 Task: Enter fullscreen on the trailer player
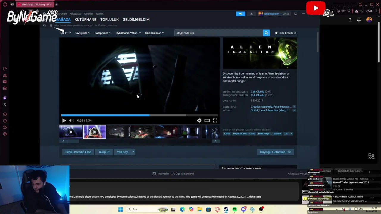(x=215, y=120)
